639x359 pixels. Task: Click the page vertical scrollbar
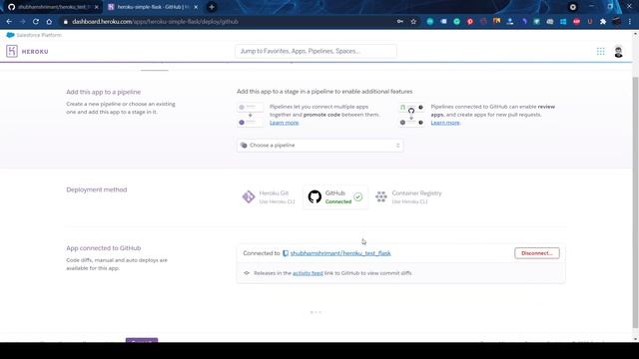pyautogui.click(x=635, y=202)
